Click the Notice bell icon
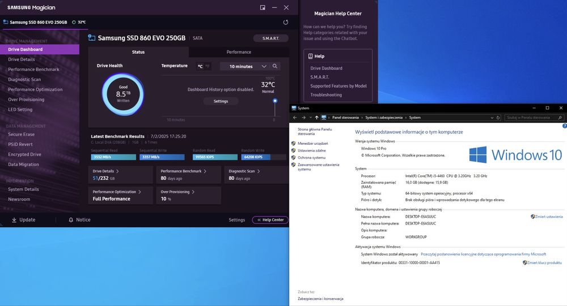This screenshot has height=306, width=567. 71,220
